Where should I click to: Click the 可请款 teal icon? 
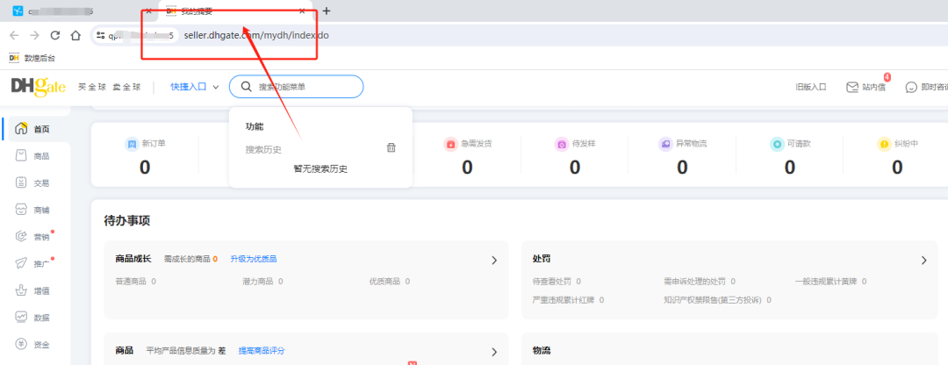click(777, 145)
